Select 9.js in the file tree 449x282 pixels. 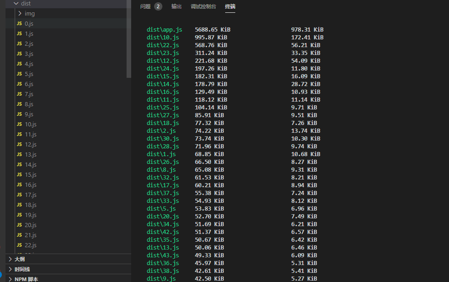(x=29, y=114)
